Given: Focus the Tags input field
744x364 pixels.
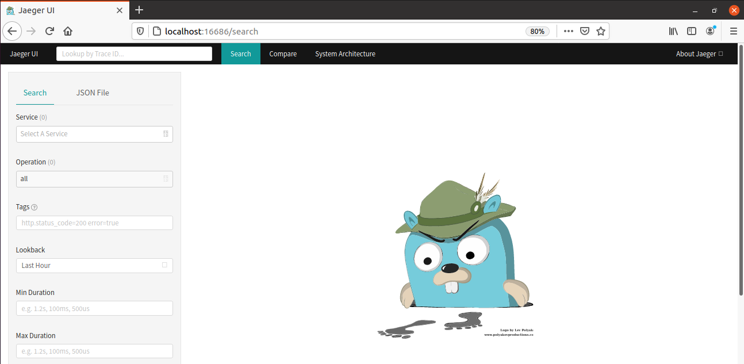Looking at the screenshot, I should (94, 223).
